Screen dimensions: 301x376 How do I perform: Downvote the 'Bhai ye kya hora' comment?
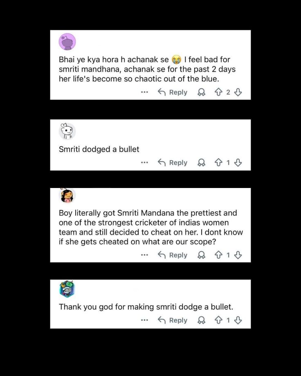[x=238, y=92]
